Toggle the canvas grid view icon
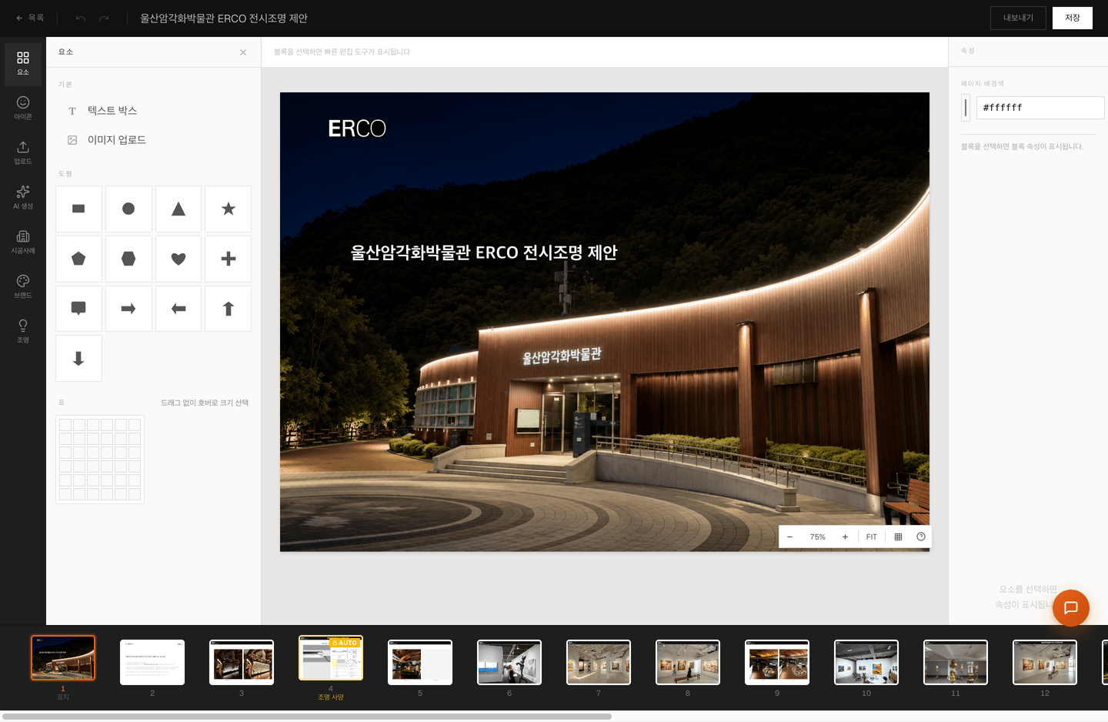Image resolution: width=1108 pixels, height=722 pixels. click(898, 536)
